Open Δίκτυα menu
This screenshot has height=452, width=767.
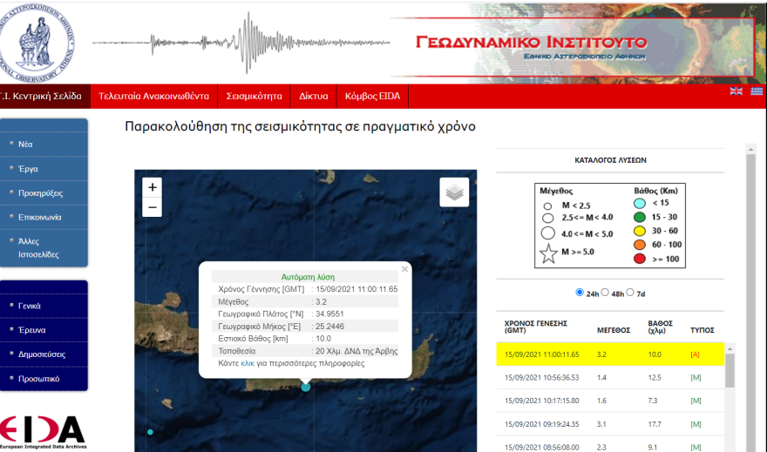[314, 97]
